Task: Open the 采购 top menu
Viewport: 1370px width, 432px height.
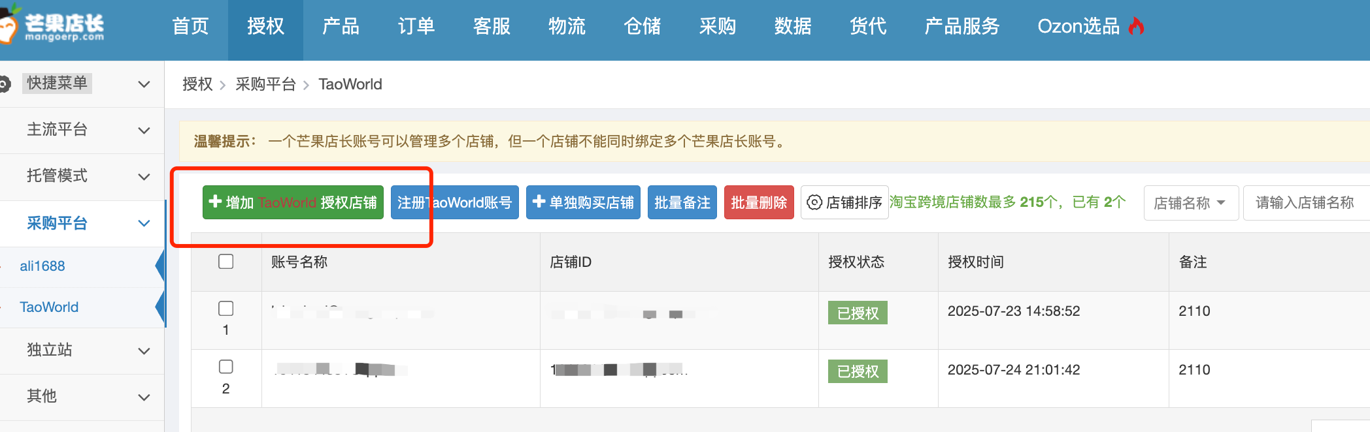Action: [718, 26]
